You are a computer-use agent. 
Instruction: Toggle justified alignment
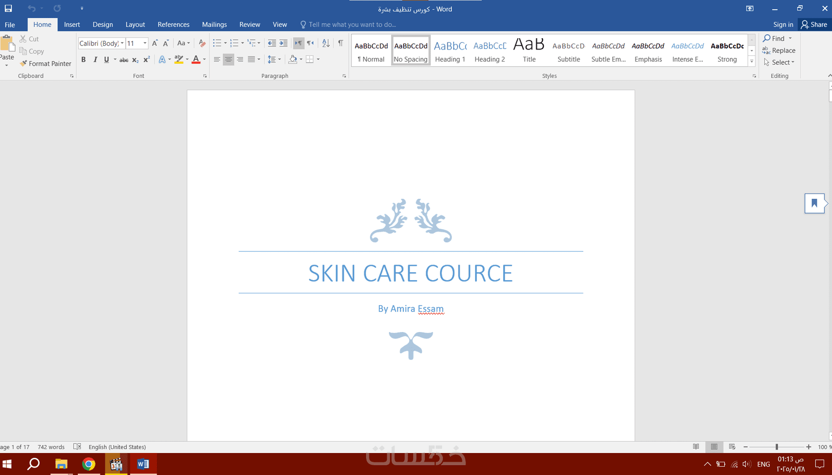click(251, 60)
